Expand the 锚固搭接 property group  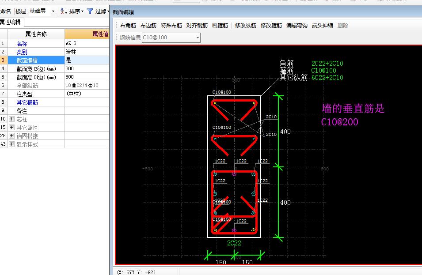pos(11,136)
